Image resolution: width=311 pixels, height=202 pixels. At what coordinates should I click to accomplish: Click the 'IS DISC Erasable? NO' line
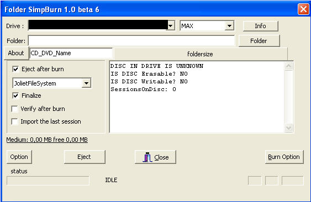click(149, 74)
